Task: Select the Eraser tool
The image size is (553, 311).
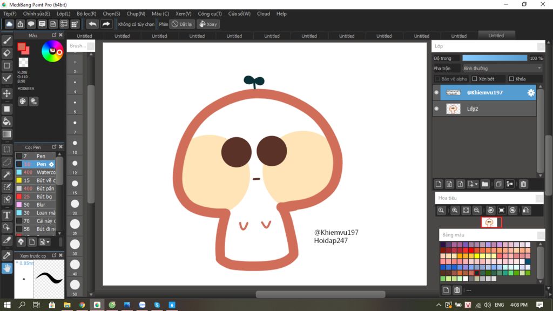Action: tap(6, 53)
